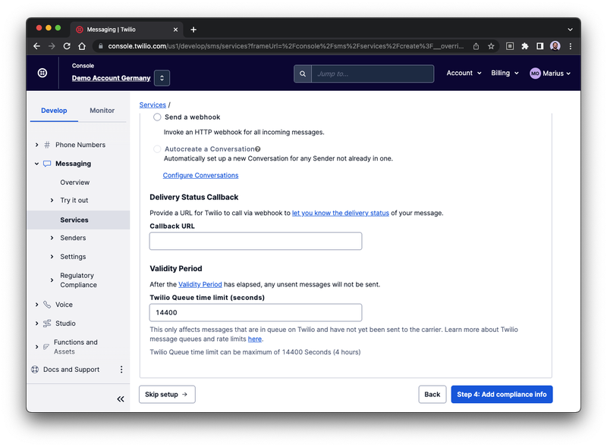The height and width of the screenshot is (447, 607).
Task: Collapse the sidebar with the double chevron
Action: (x=120, y=399)
